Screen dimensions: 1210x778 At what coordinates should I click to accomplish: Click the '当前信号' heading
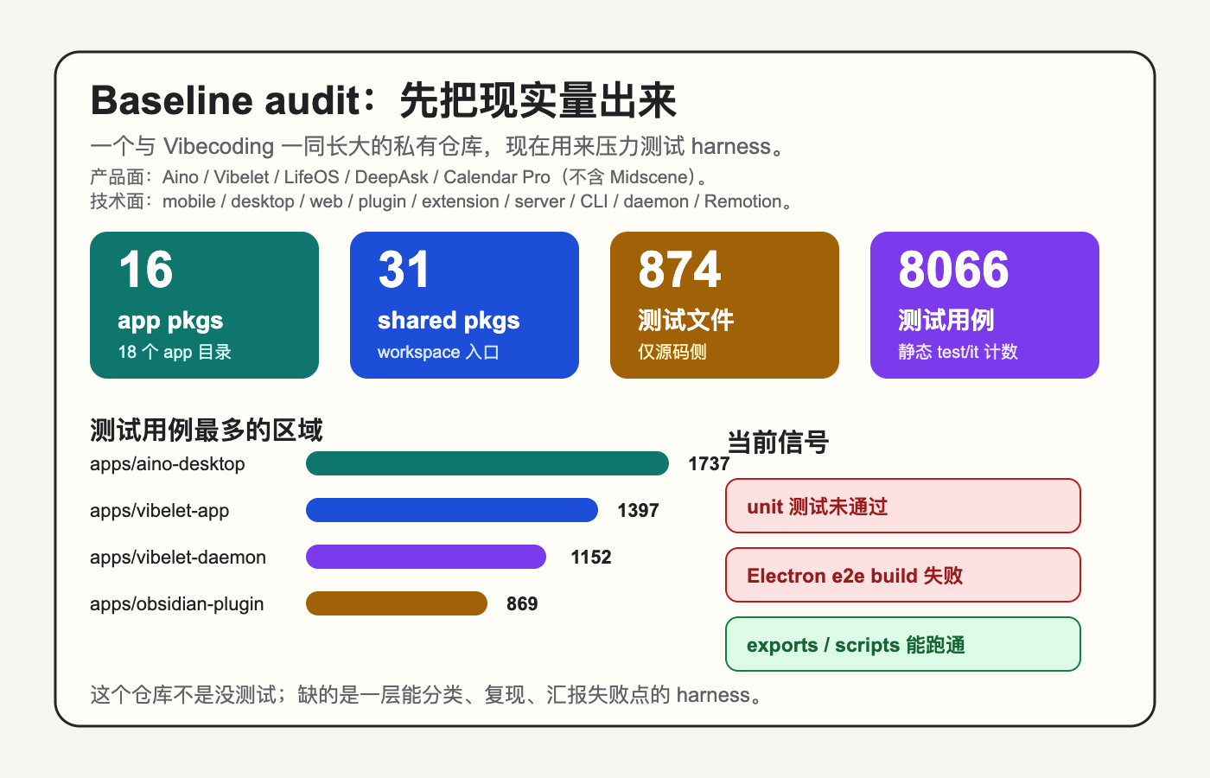(x=778, y=443)
